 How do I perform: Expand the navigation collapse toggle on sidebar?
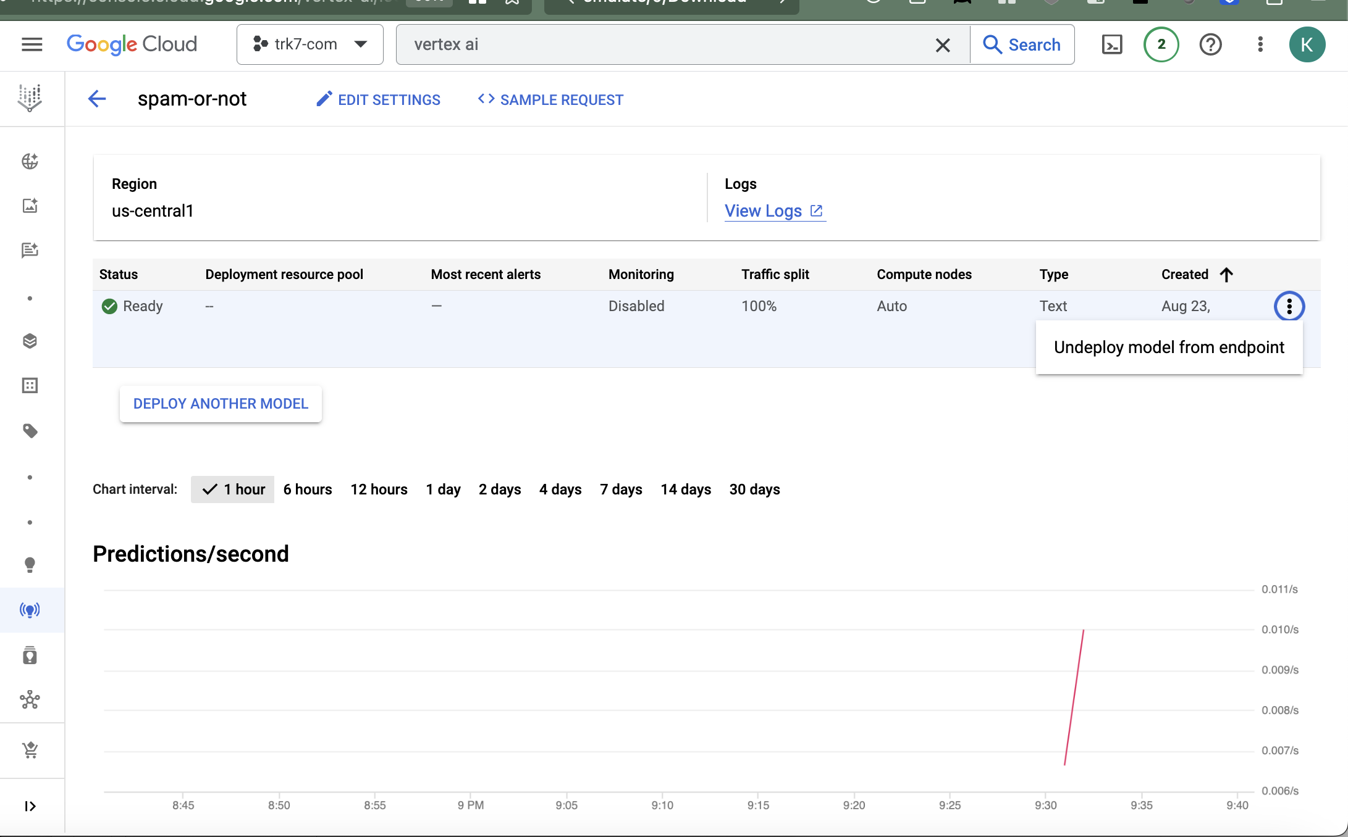(x=30, y=806)
